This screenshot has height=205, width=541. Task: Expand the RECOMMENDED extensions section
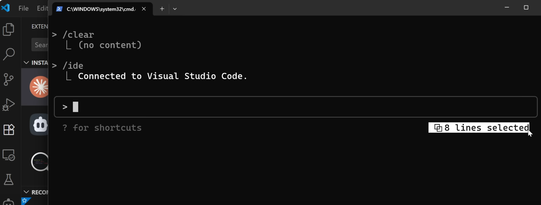click(x=26, y=192)
